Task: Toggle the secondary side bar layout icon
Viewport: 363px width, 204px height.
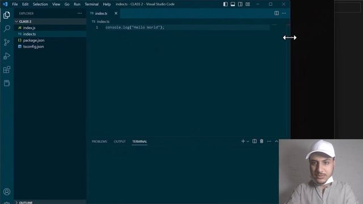Action: pos(240,4)
